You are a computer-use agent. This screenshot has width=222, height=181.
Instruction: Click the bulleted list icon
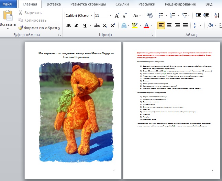tap(161, 15)
